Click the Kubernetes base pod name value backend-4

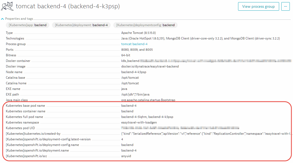click(129, 106)
